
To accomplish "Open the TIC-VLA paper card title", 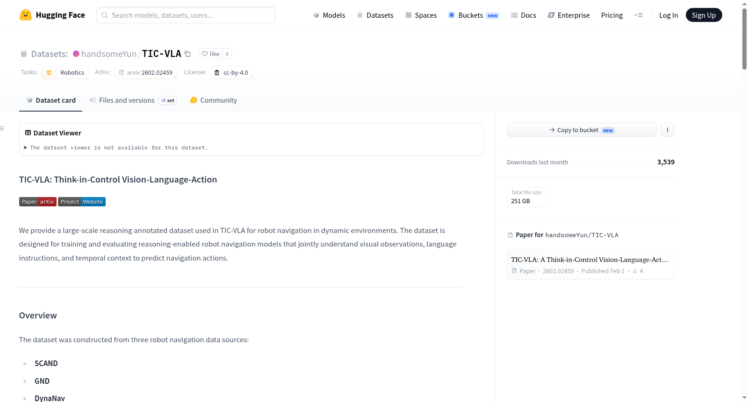I will 590,260.
